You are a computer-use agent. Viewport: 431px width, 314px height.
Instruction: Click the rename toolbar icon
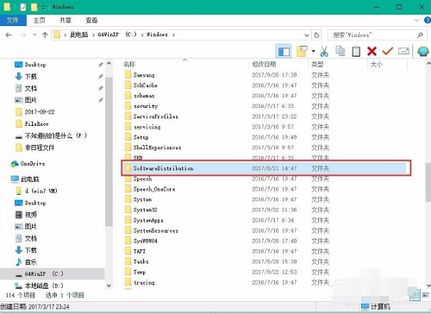click(403, 51)
